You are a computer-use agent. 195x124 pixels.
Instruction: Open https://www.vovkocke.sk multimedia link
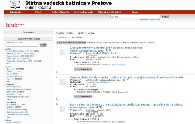[98, 82]
